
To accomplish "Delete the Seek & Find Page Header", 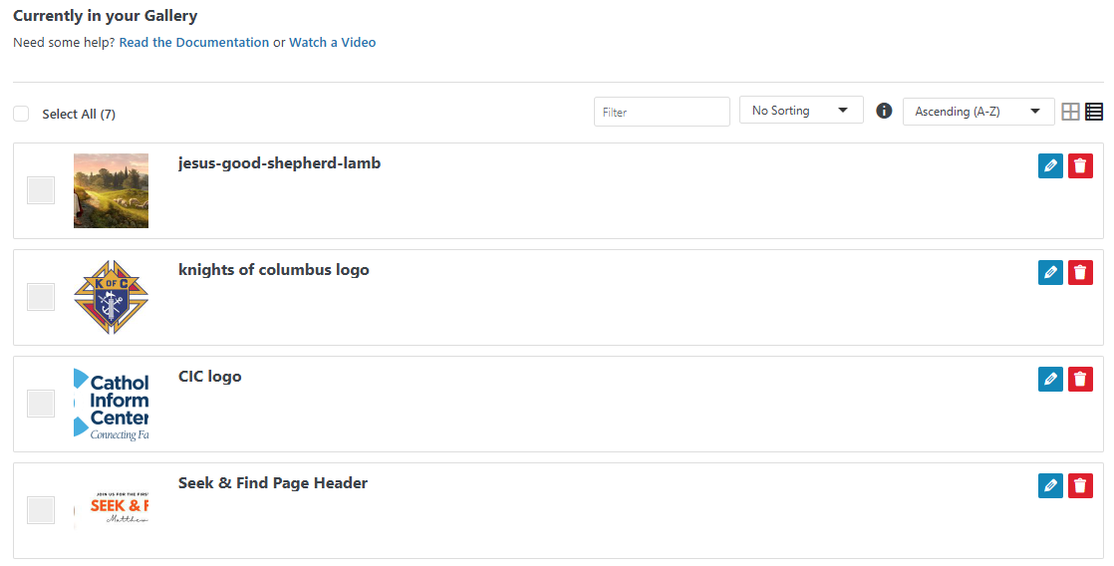I will point(1080,486).
